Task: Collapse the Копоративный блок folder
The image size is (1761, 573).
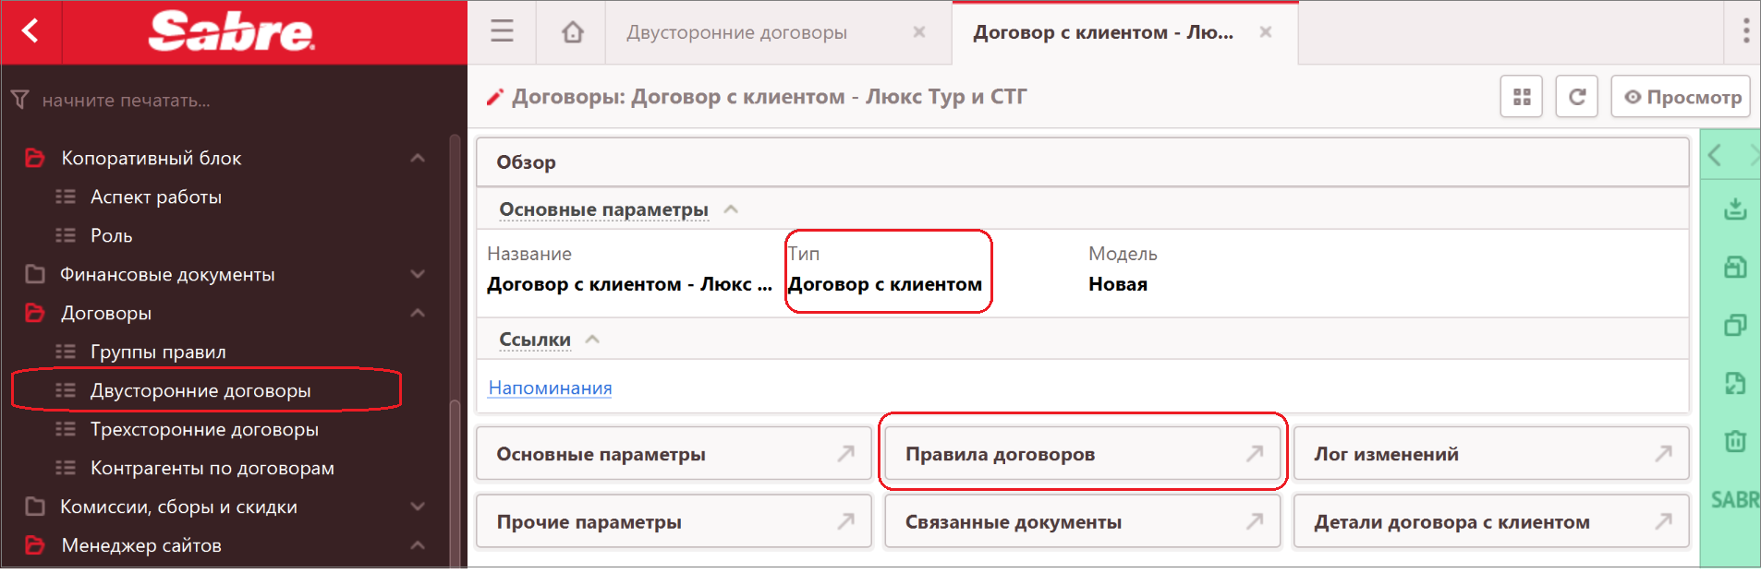Action: click(418, 158)
